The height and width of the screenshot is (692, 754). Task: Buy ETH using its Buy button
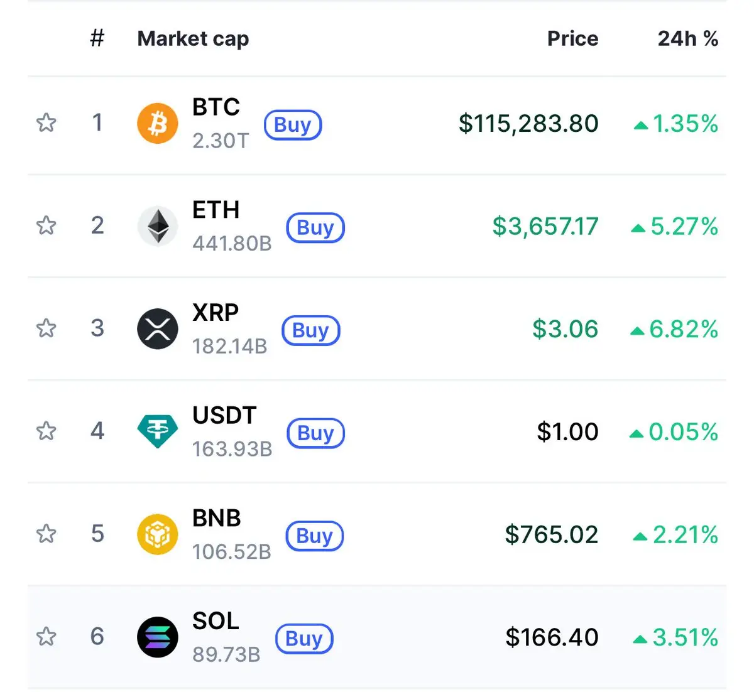(315, 228)
